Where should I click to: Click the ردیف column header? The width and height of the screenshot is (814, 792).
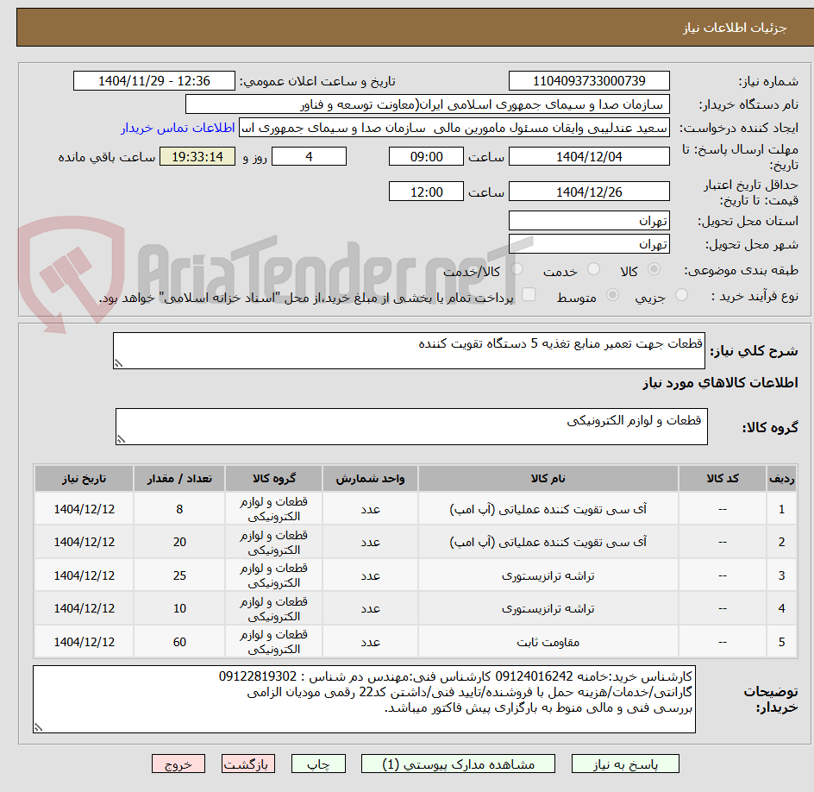(782, 478)
